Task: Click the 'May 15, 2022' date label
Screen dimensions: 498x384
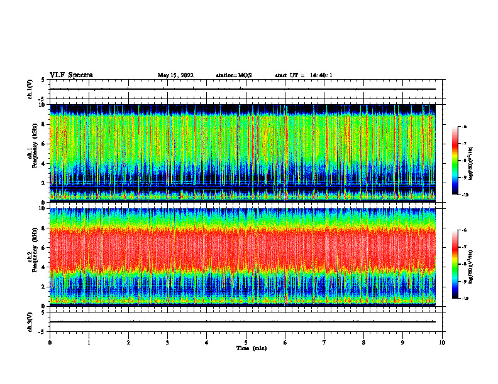Action: click(175, 75)
